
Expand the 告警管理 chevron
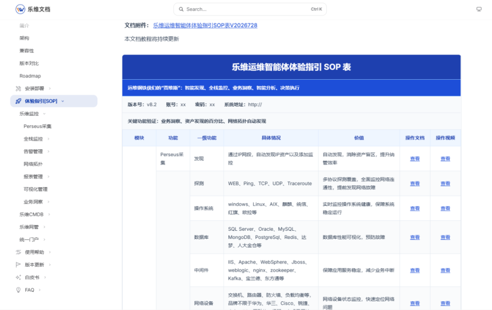[x=49, y=151]
